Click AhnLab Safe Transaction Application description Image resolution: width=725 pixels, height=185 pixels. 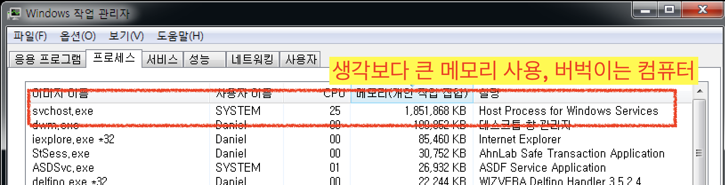[572, 154]
